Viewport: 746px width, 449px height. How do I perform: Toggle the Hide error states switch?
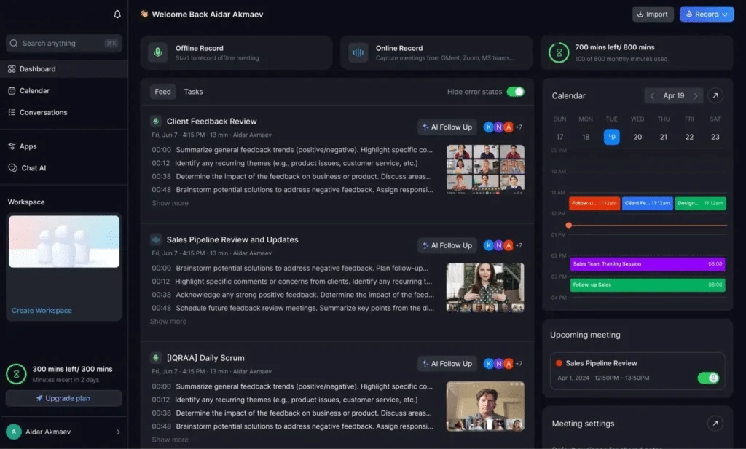click(x=515, y=92)
